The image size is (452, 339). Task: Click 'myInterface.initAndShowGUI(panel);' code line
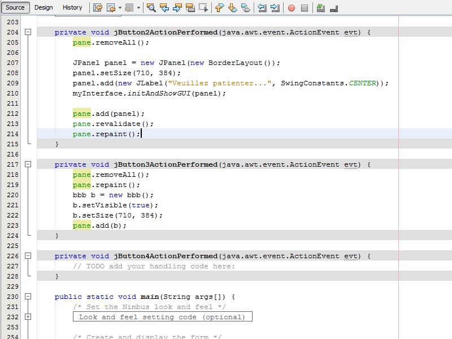click(149, 93)
